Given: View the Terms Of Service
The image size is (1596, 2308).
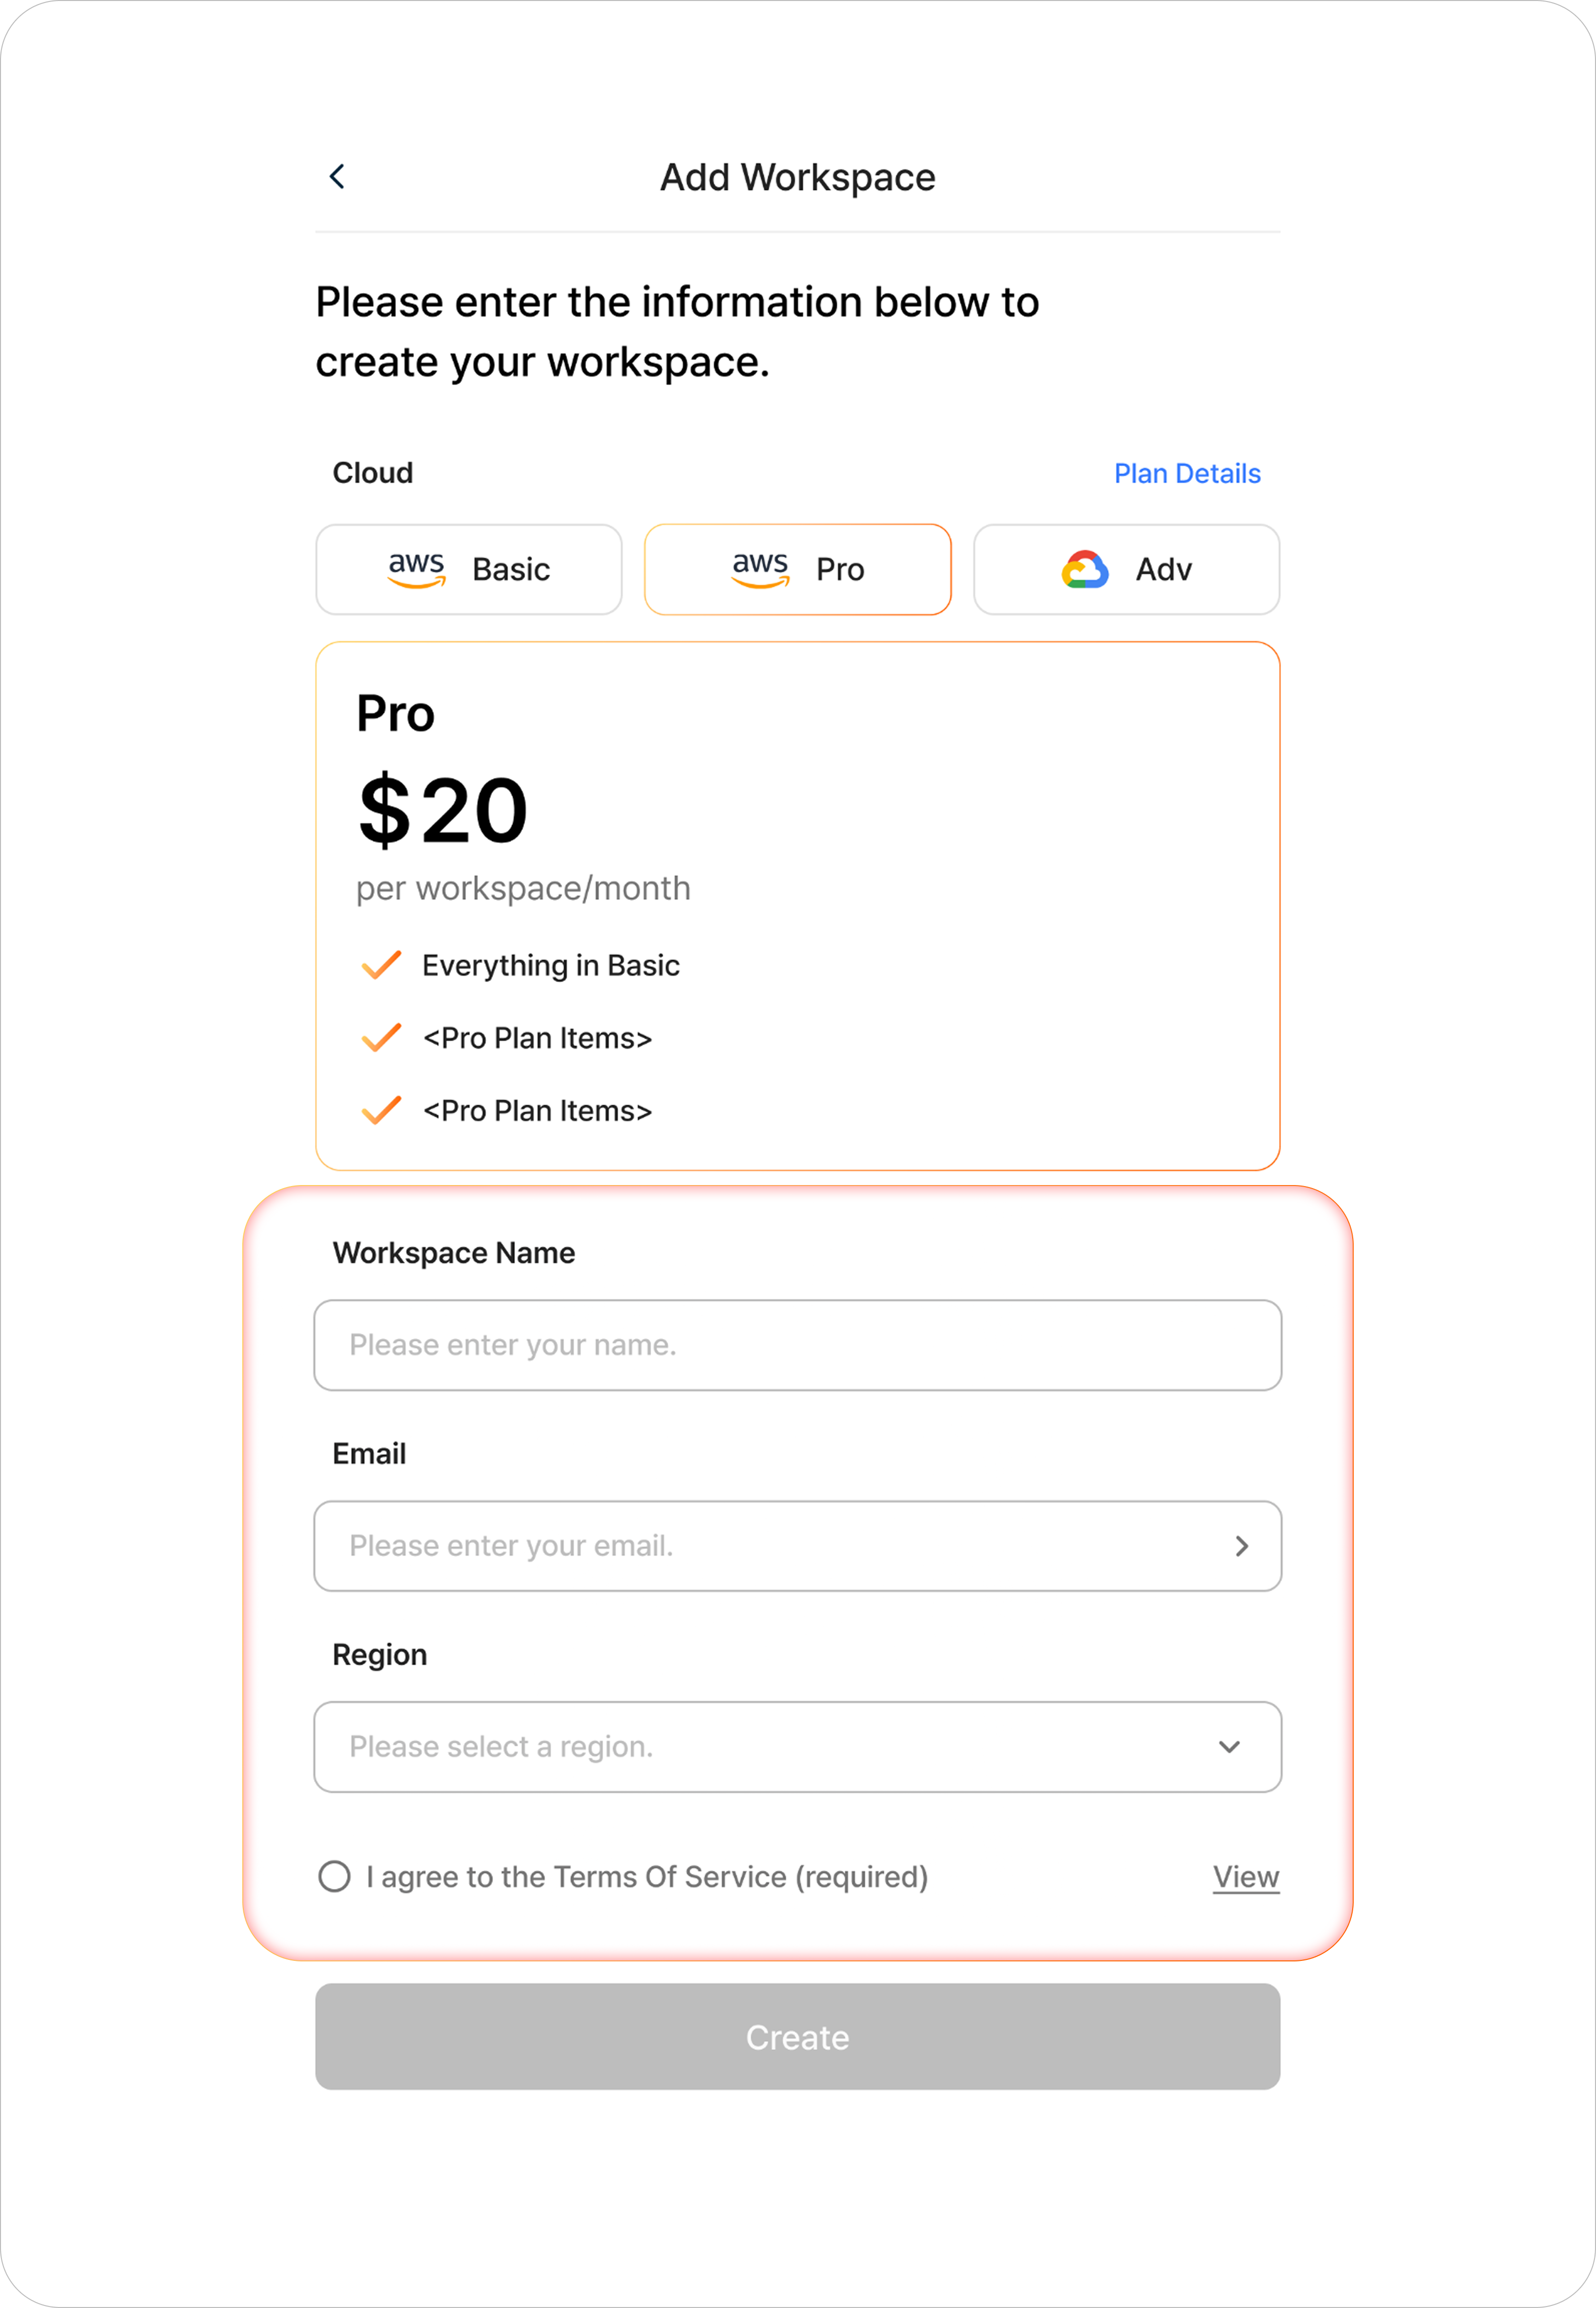Looking at the screenshot, I should [x=1245, y=1877].
